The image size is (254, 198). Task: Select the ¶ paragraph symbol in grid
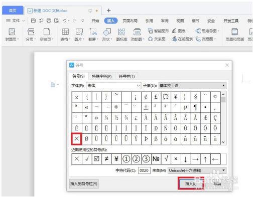pyautogui.click(x=195, y=107)
